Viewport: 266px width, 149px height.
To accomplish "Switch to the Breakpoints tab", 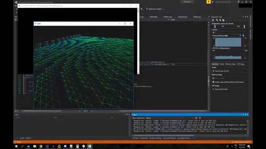I will pyautogui.click(x=144, y=138).
